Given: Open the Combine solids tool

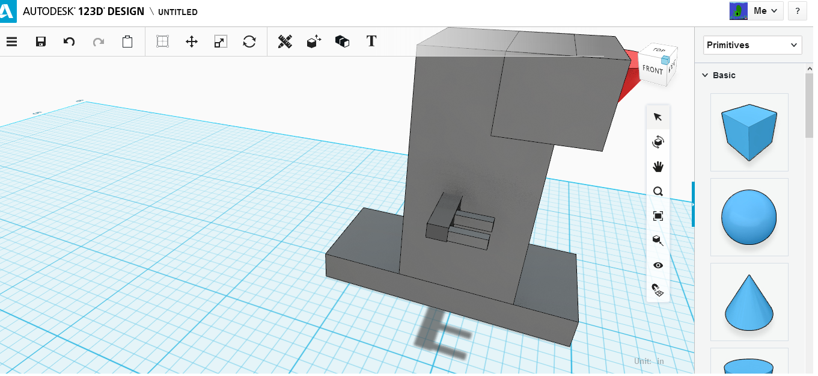Looking at the screenshot, I should 343,42.
